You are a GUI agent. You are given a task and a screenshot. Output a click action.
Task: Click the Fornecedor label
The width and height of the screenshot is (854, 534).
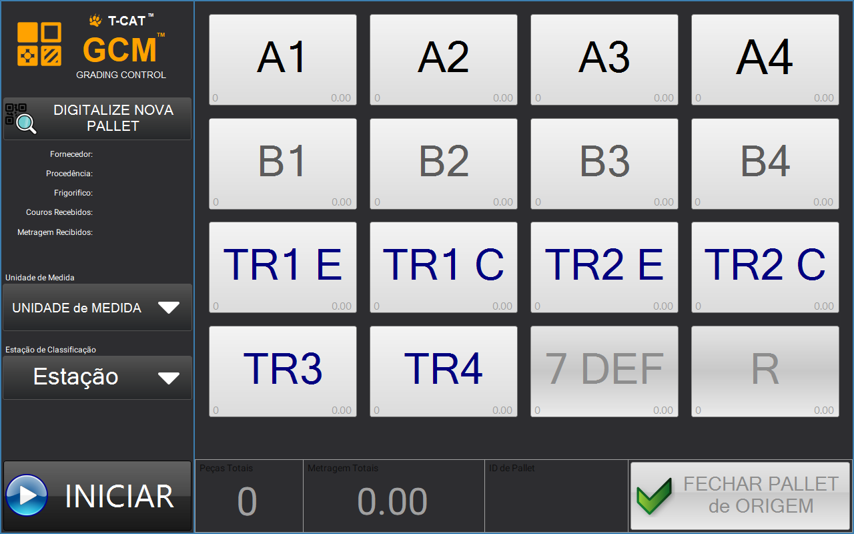(71, 154)
